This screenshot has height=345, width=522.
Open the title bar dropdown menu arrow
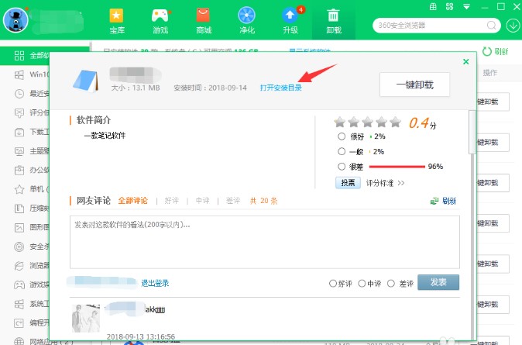[x=466, y=6]
